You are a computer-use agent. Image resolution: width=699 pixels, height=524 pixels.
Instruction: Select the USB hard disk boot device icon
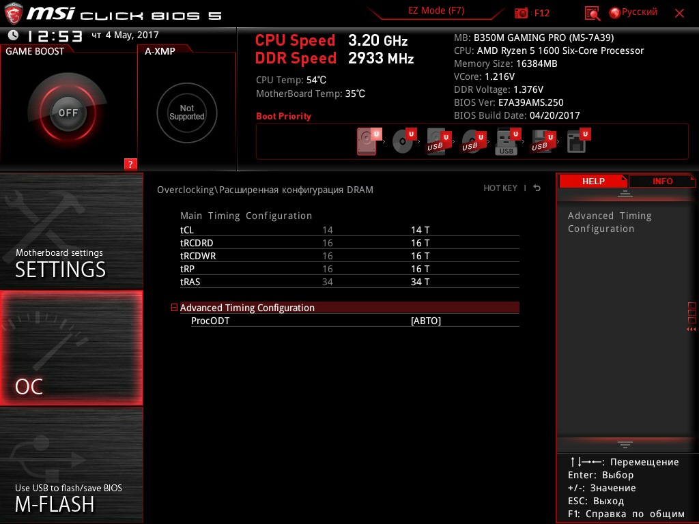pos(439,141)
